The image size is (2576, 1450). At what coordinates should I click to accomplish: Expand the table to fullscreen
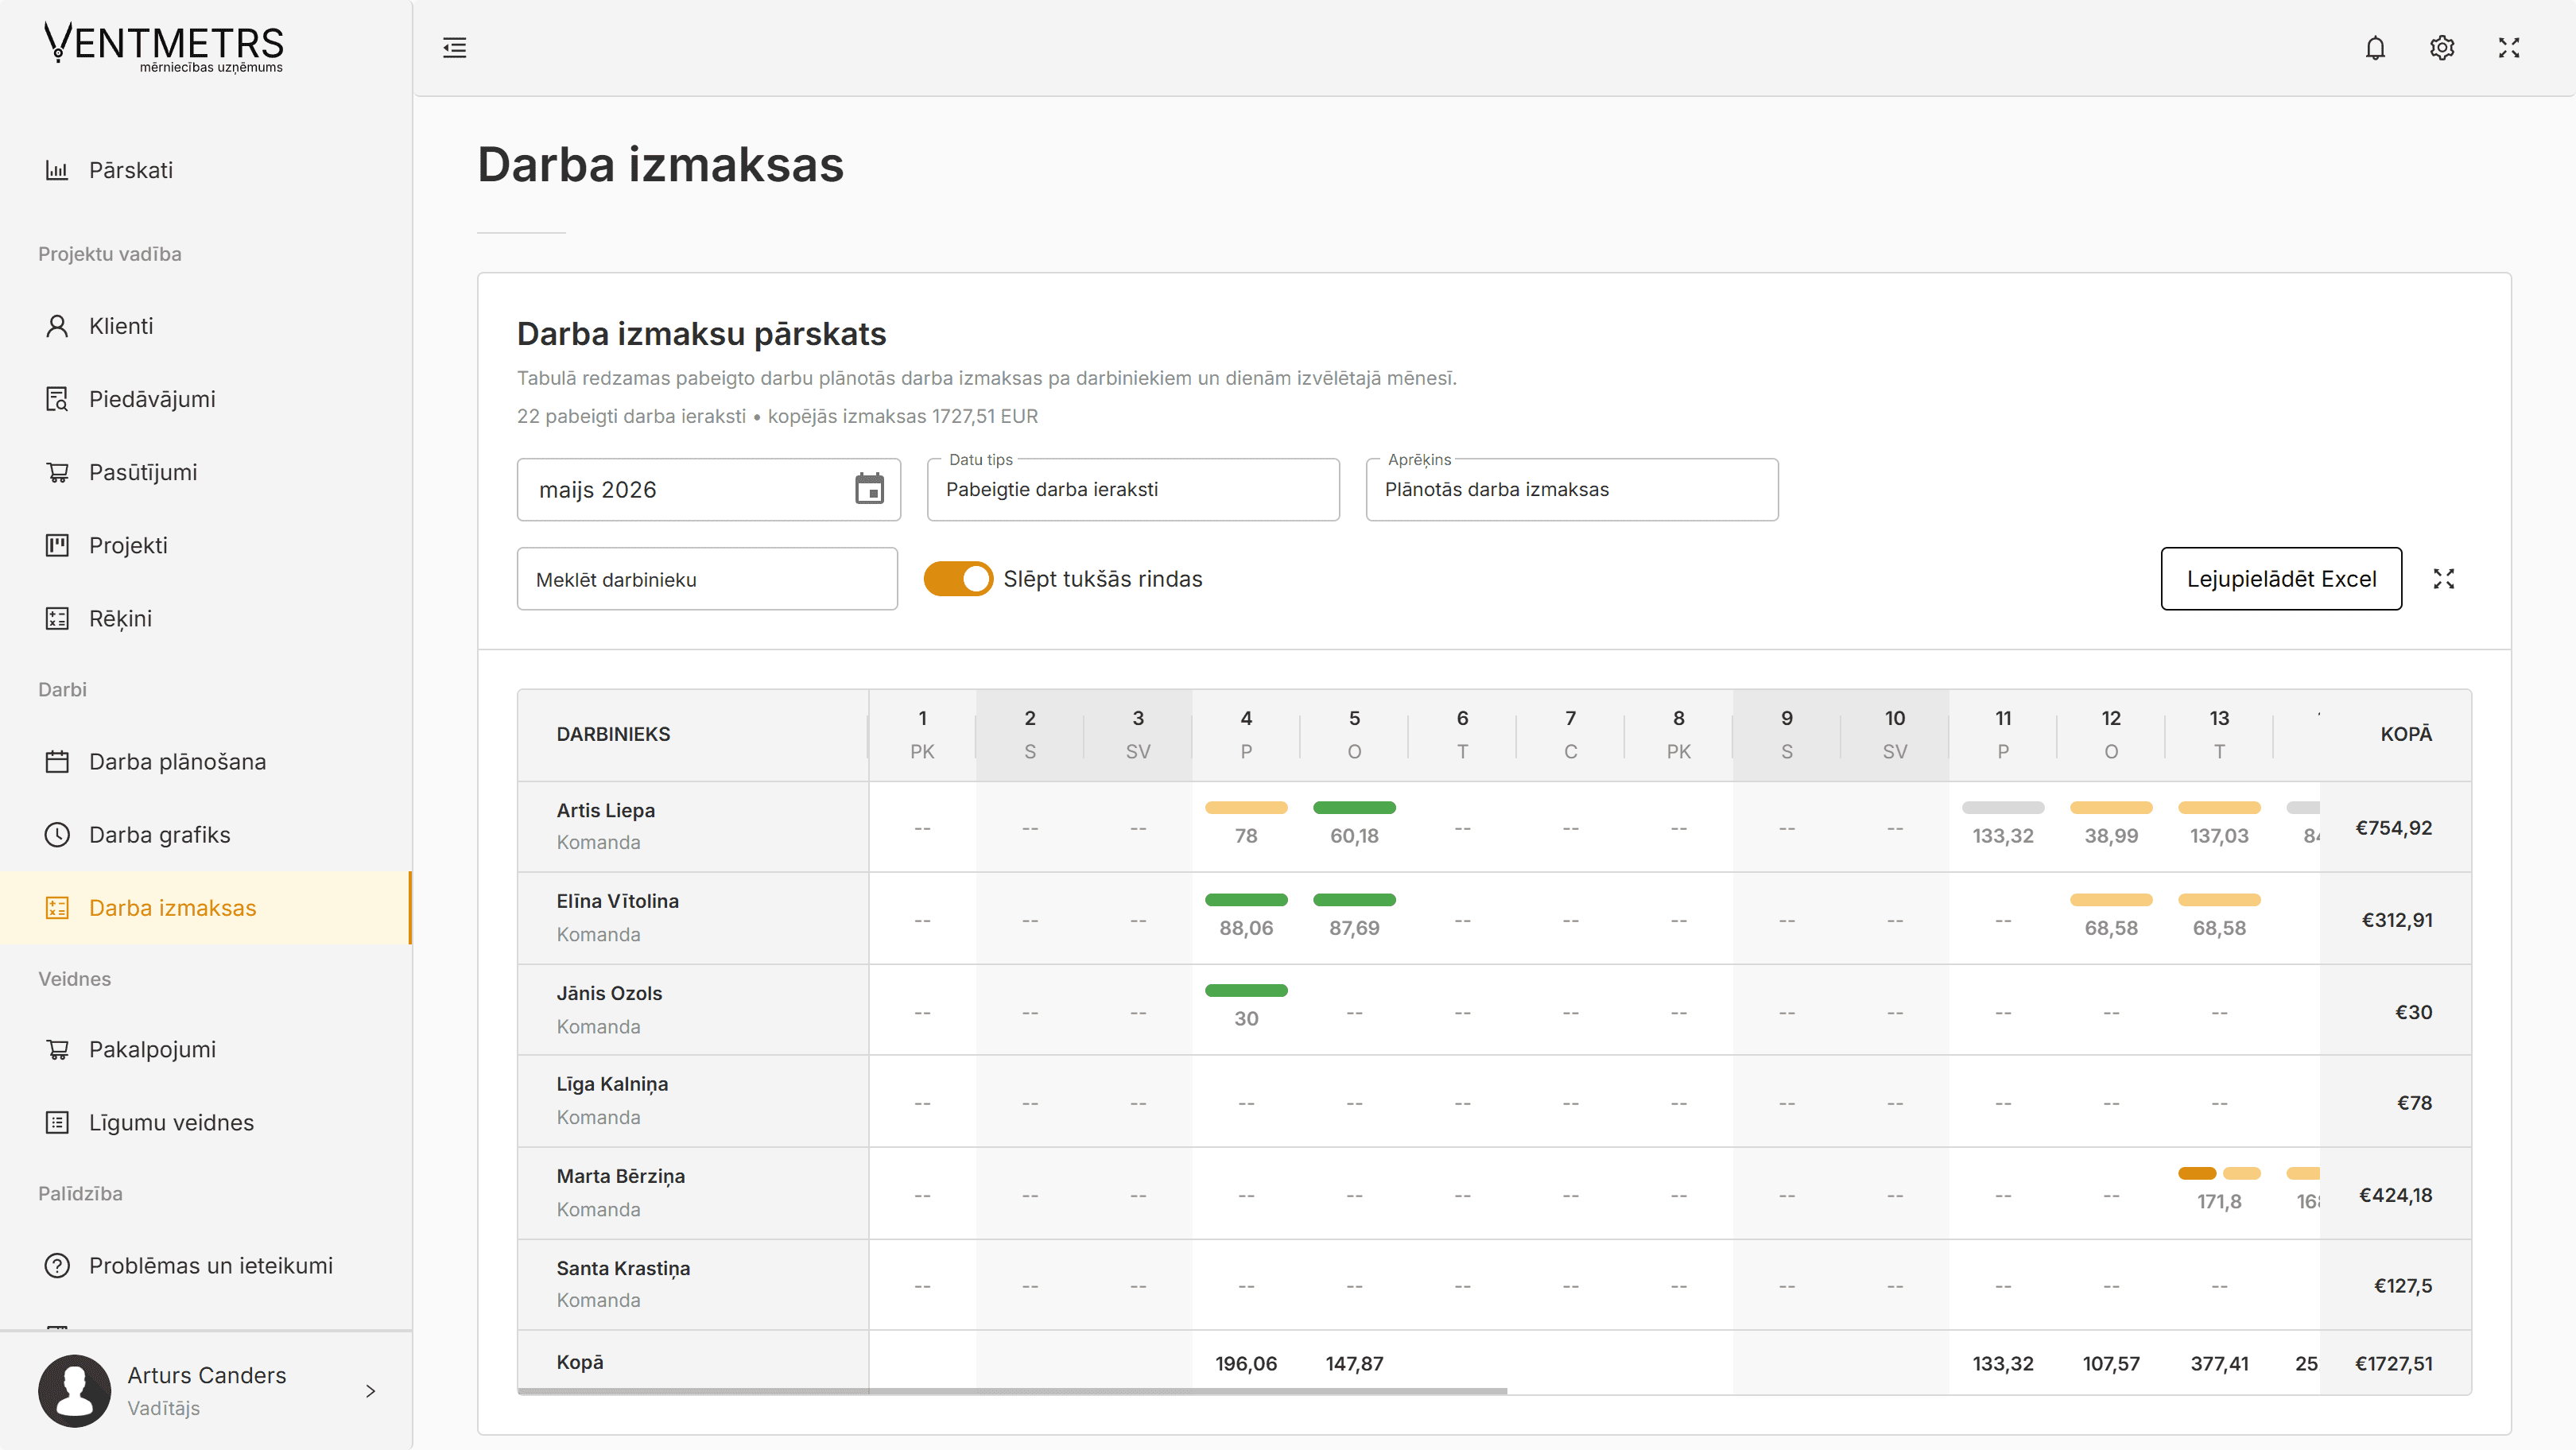pyautogui.click(x=2444, y=578)
